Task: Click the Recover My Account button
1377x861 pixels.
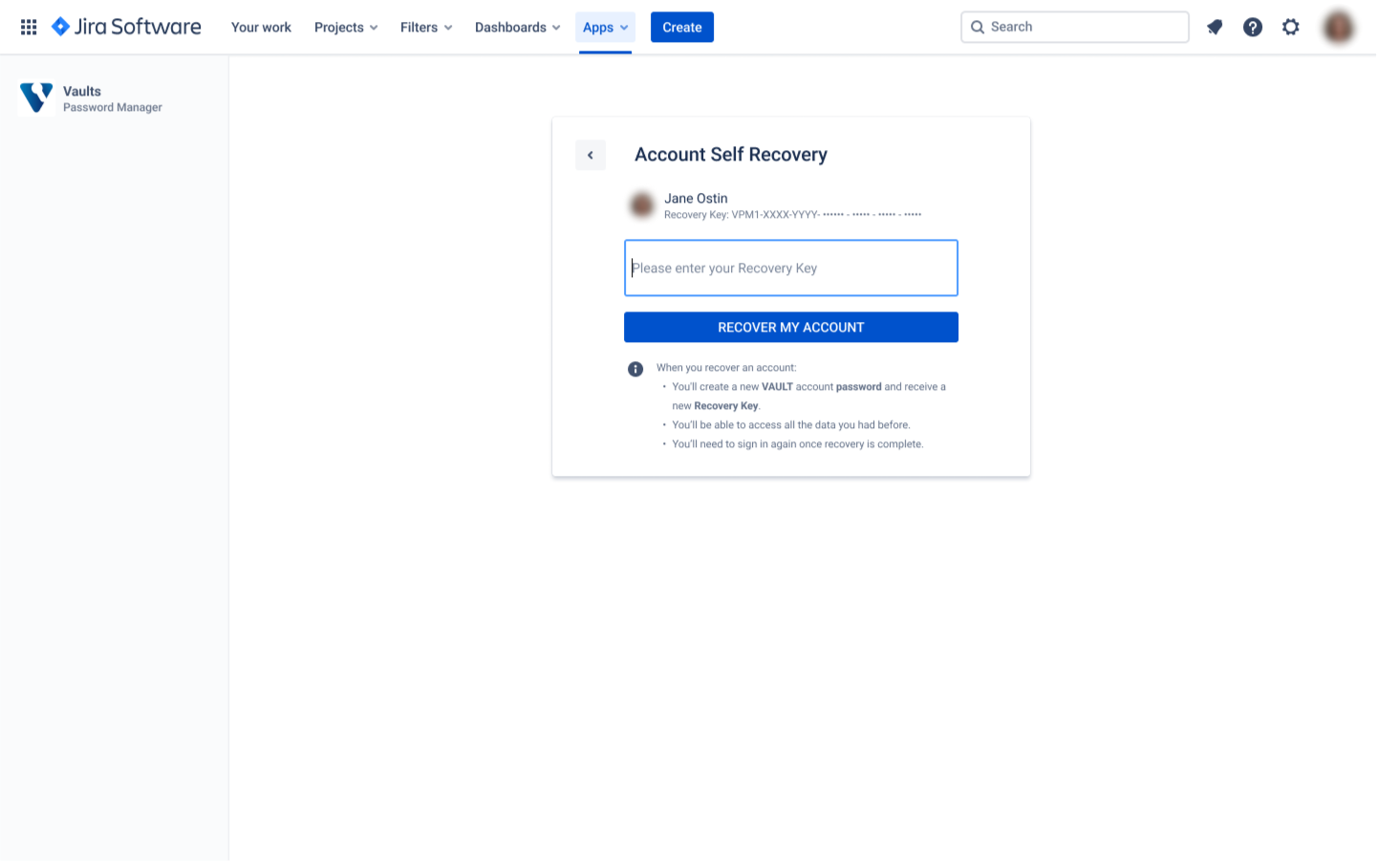Action: [x=790, y=327]
